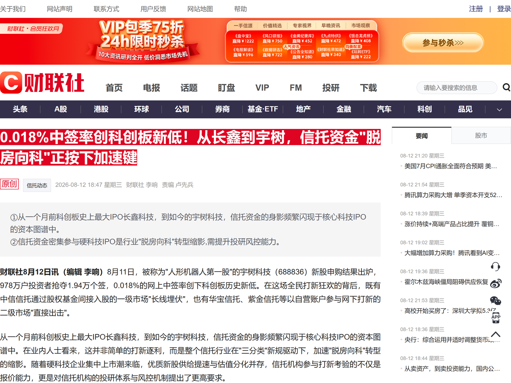This screenshot has width=511, height=383.
Task: Open the customer service headset icon
Action: coord(495,266)
